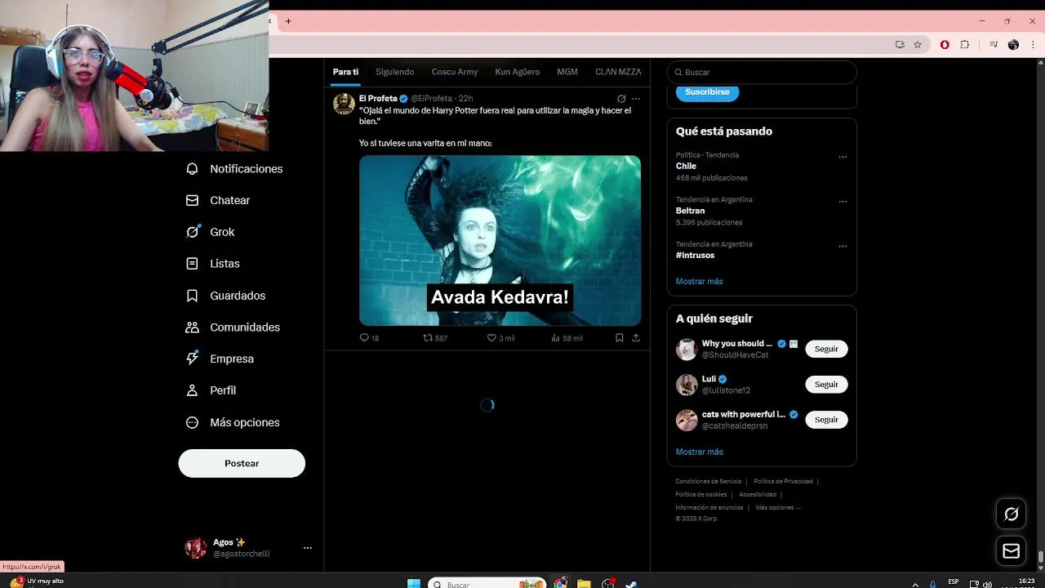Open the Empresa lightning icon
This screenshot has height=588, width=1045.
[x=192, y=359]
